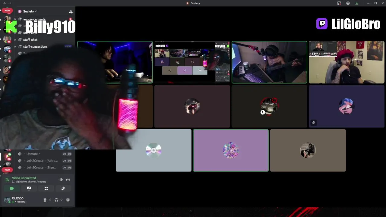Open the headphone output options chevron

pos(62,200)
